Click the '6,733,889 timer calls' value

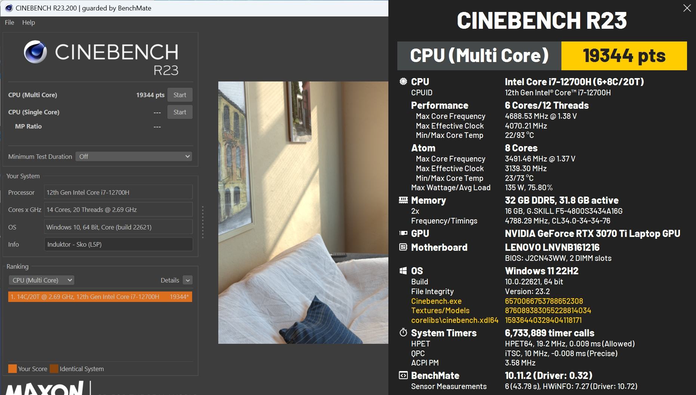tap(549, 333)
